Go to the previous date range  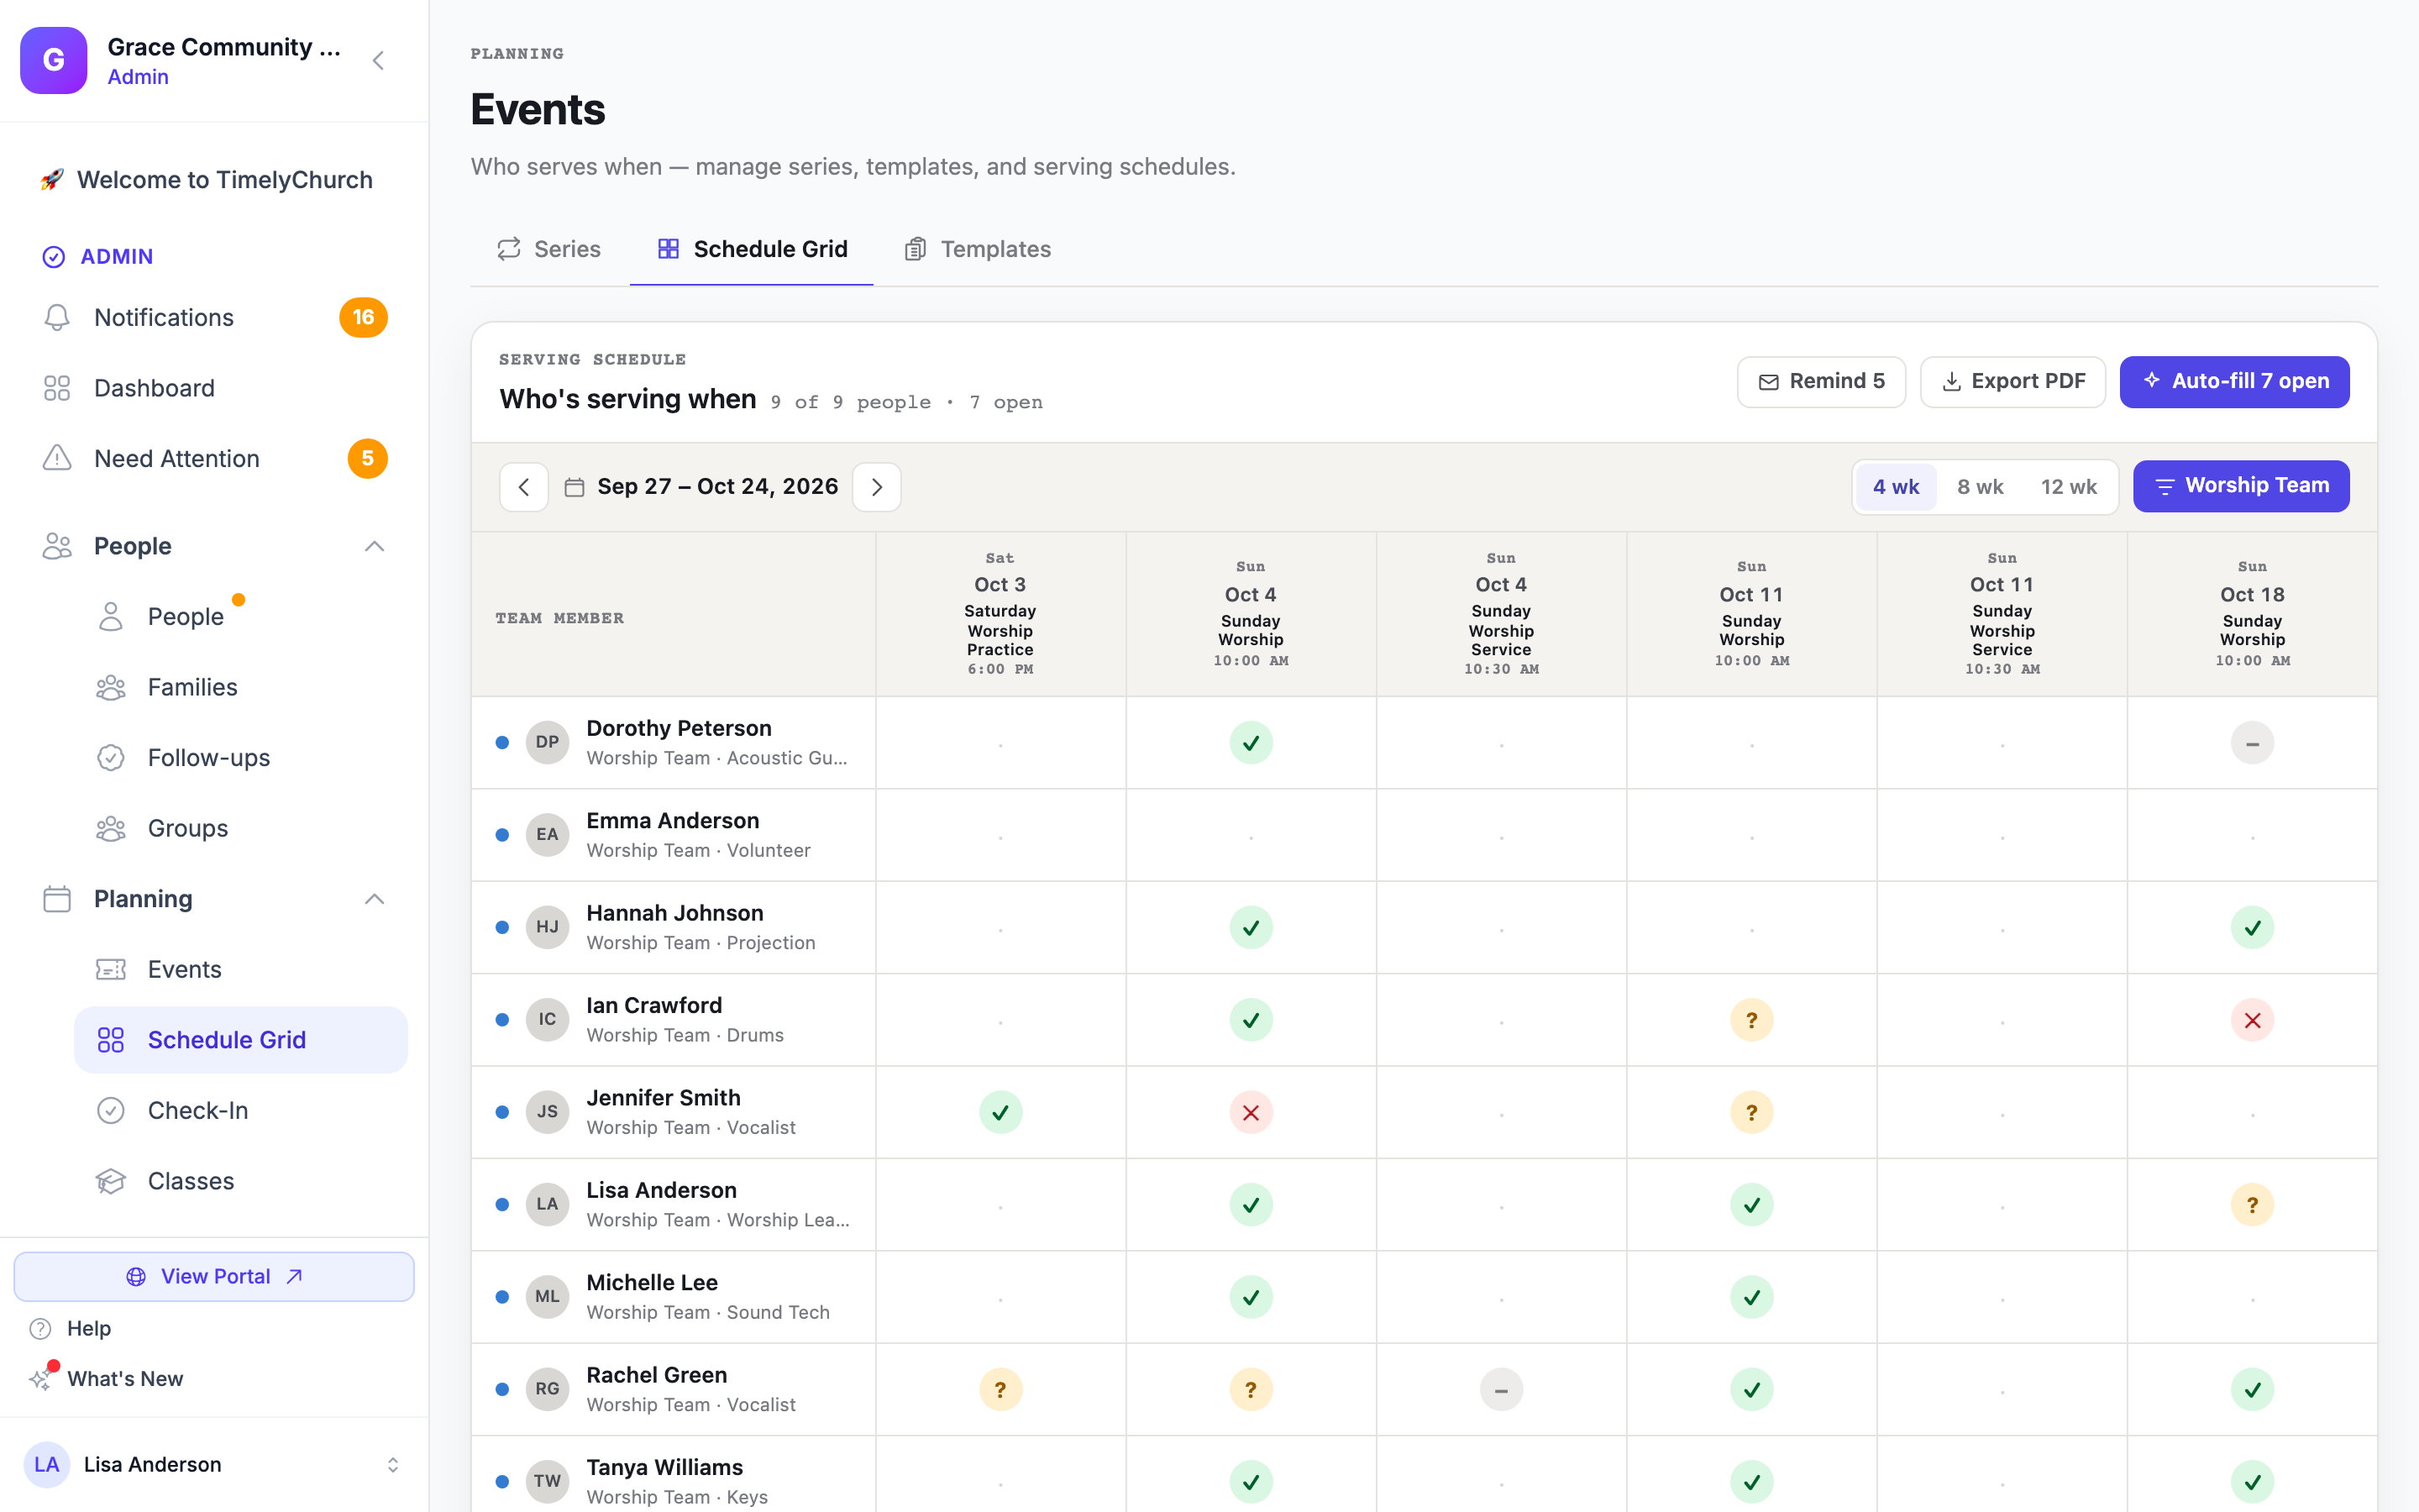click(524, 487)
